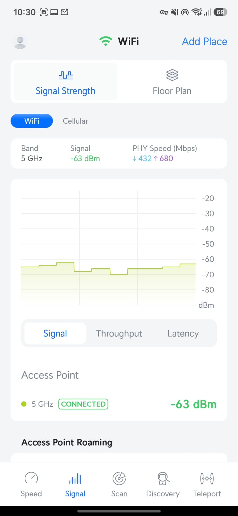Open the Teleport icon
Viewport: 238px width, 516px height.
207,478
